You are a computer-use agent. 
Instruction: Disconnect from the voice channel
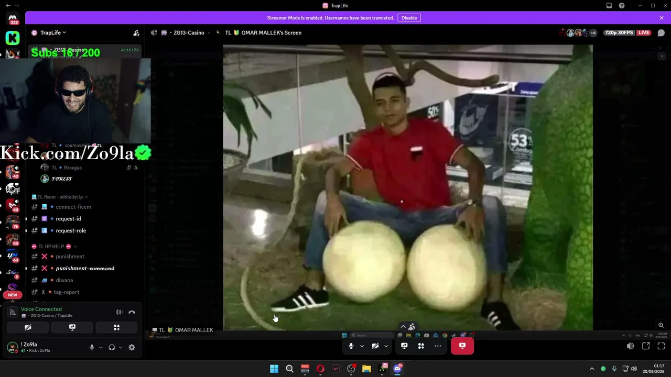pos(132,312)
